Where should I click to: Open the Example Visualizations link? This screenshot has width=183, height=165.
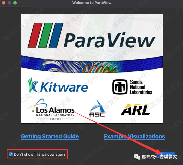pyautogui.click(x=134, y=136)
